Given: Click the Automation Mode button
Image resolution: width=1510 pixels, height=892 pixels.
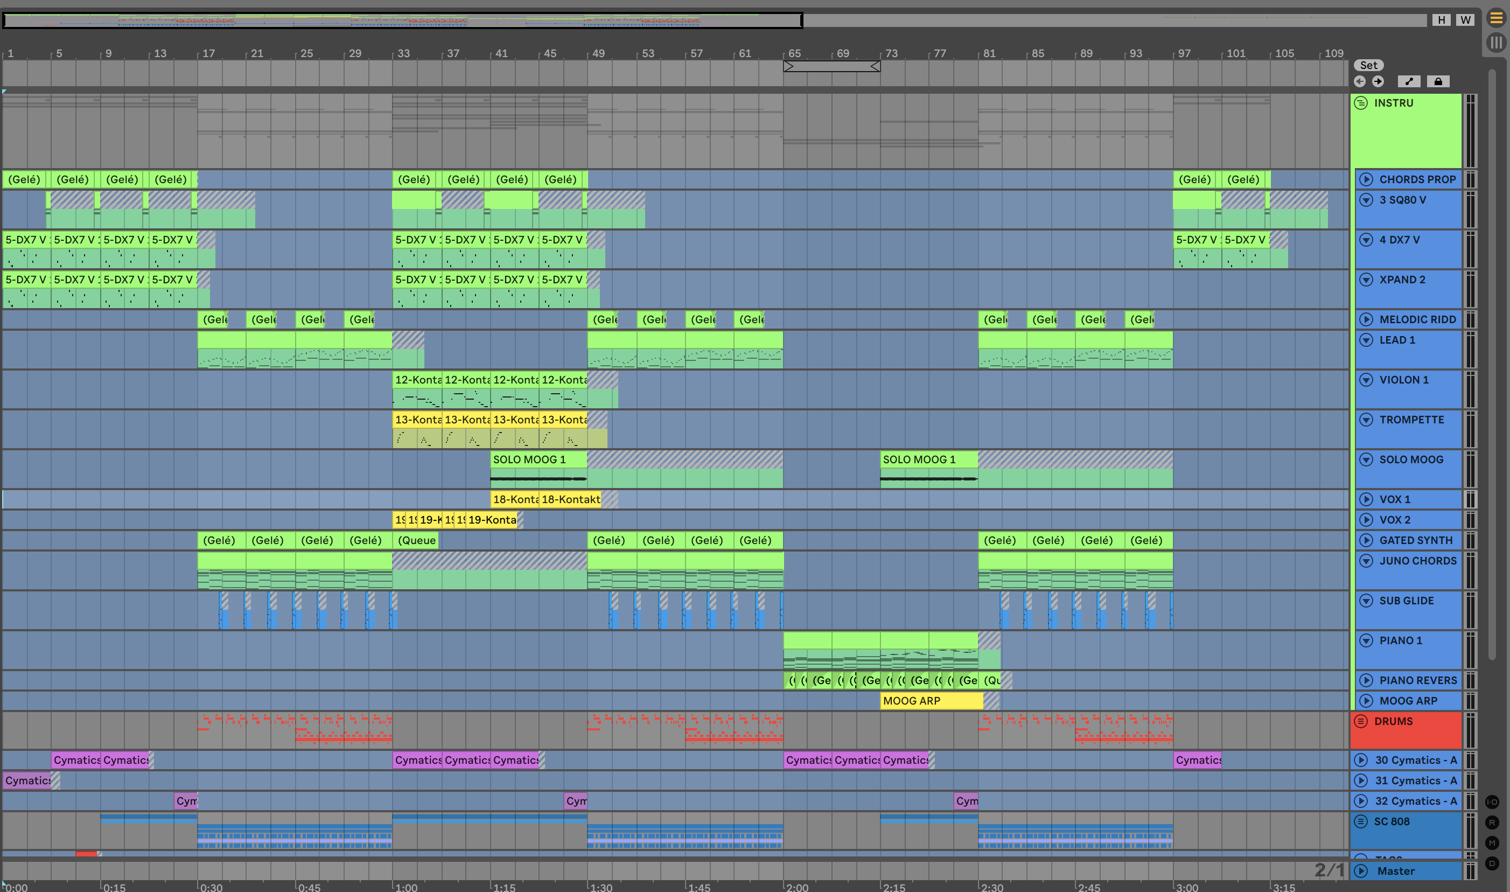Looking at the screenshot, I should (x=1409, y=81).
